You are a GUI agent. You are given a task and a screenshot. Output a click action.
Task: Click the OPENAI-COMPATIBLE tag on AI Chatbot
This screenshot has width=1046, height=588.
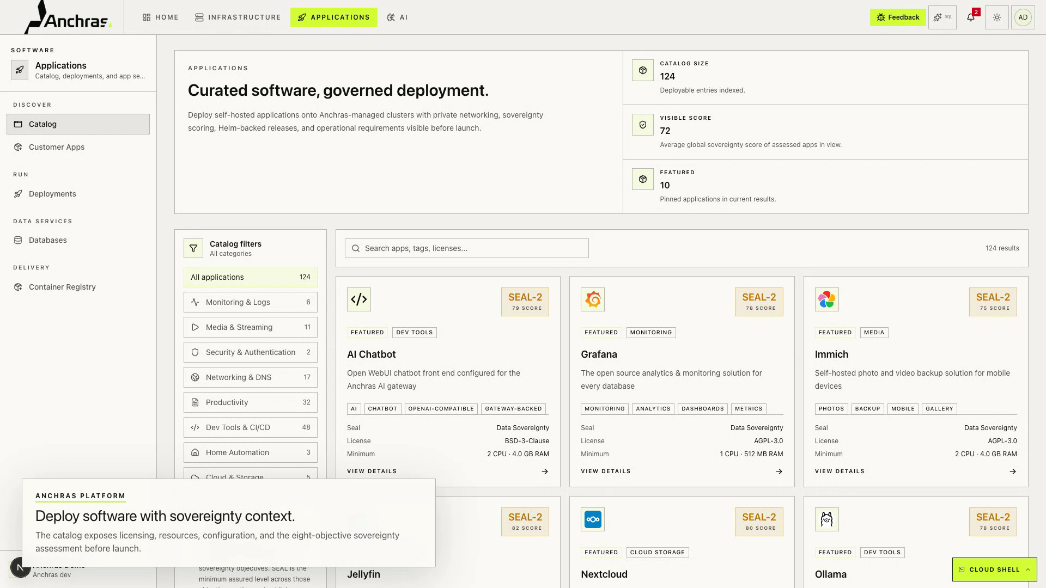[441, 409]
